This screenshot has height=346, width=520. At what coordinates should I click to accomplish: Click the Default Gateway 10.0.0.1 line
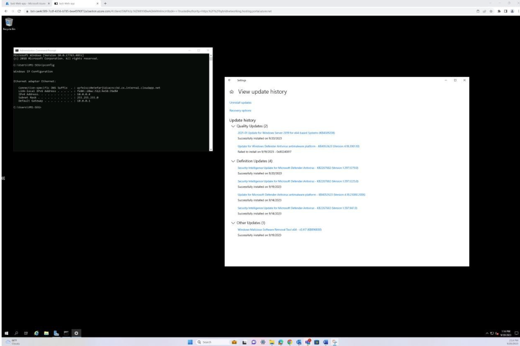(54, 101)
